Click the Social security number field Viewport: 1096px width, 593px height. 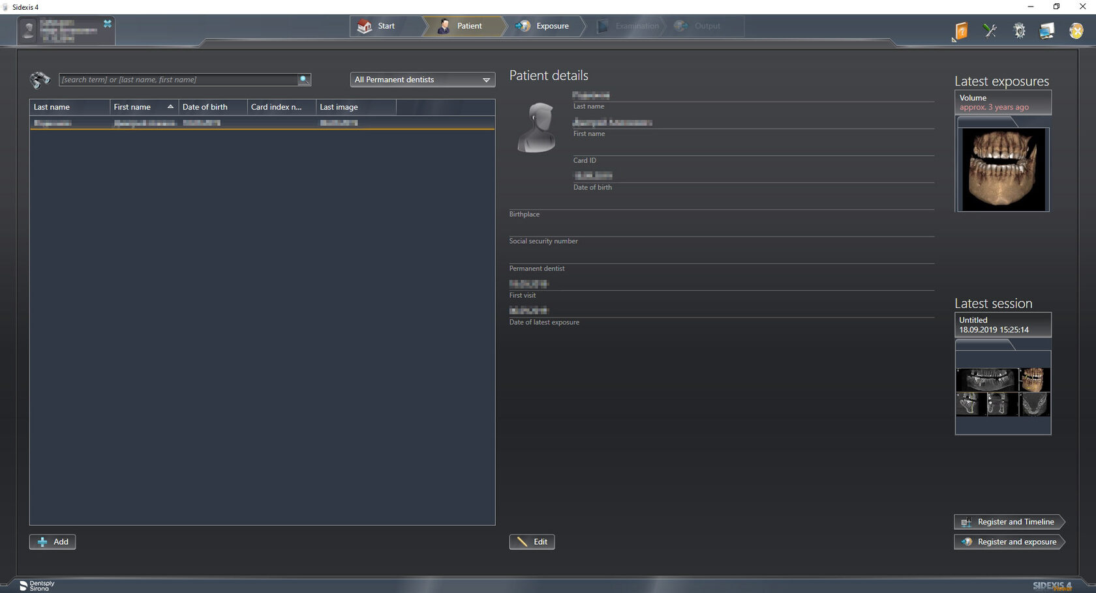pos(722,229)
